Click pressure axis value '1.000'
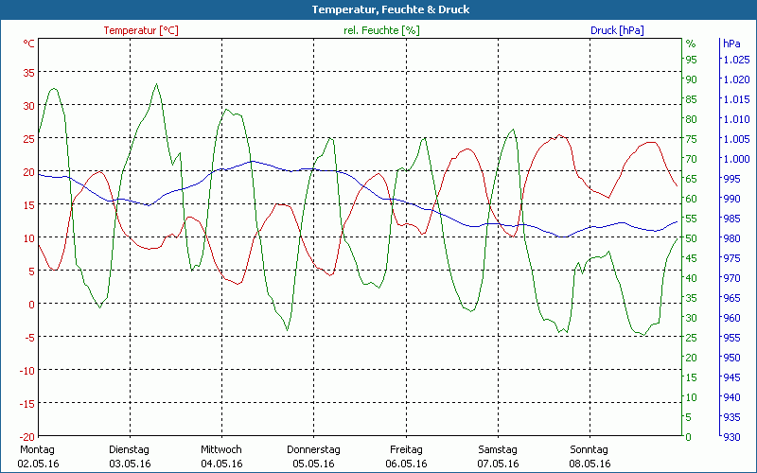Image resolution: width=757 pixels, height=473 pixels. point(736,159)
